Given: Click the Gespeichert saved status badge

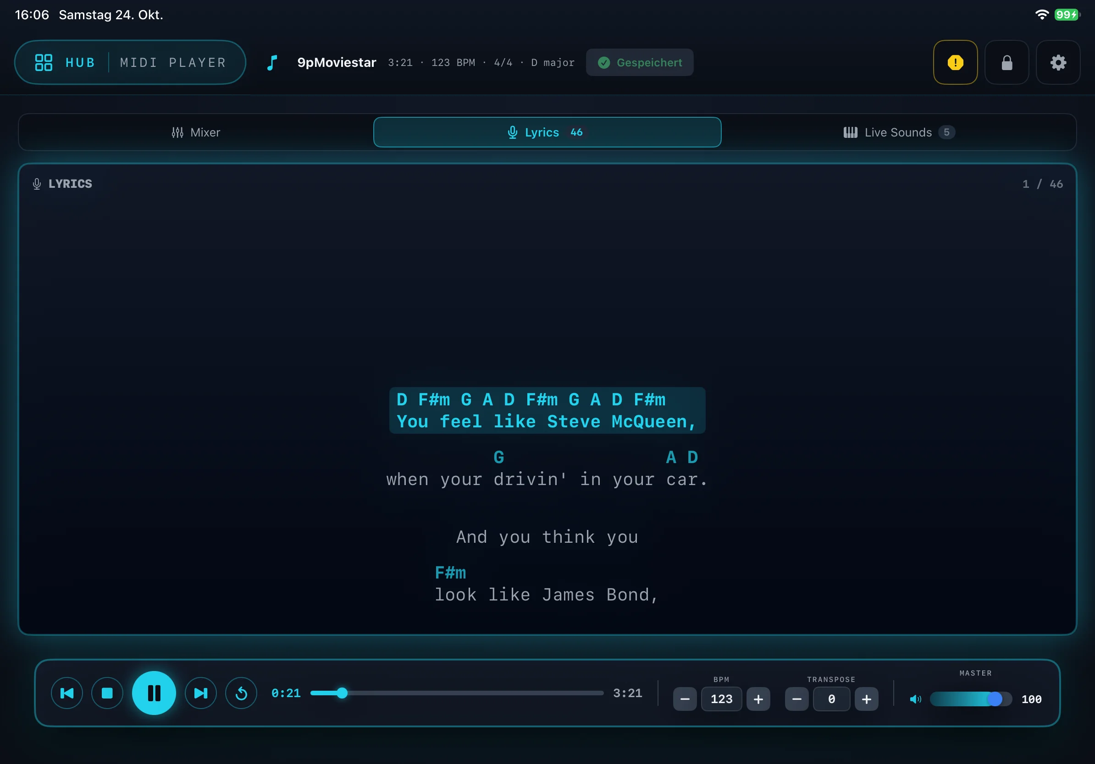Looking at the screenshot, I should pyautogui.click(x=640, y=62).
